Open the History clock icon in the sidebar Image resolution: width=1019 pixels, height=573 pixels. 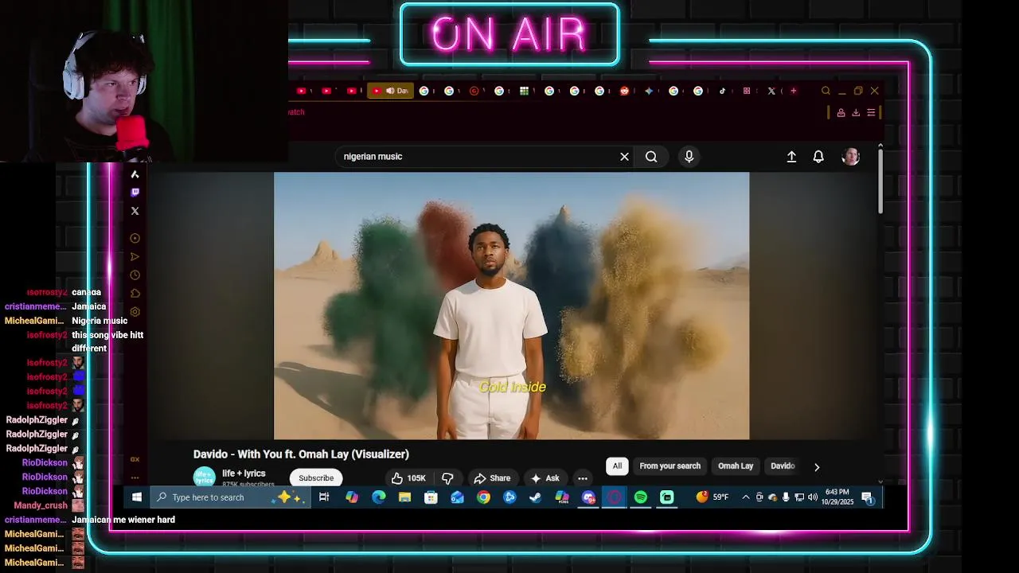[135, 275]
